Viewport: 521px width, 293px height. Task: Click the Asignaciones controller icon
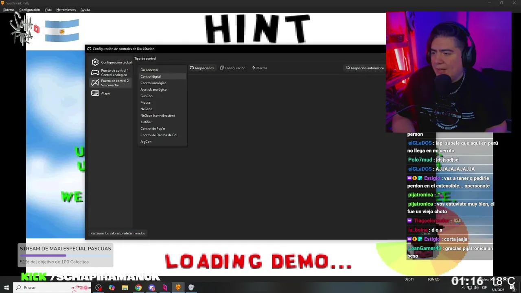click(x=192, y=68)
